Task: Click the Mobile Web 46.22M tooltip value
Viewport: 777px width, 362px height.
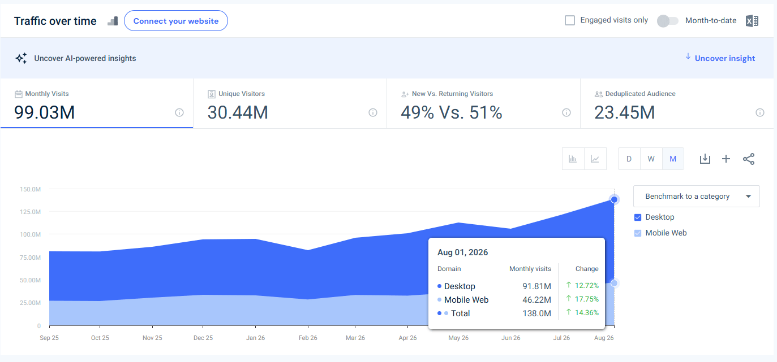Action: click(536, 300)
